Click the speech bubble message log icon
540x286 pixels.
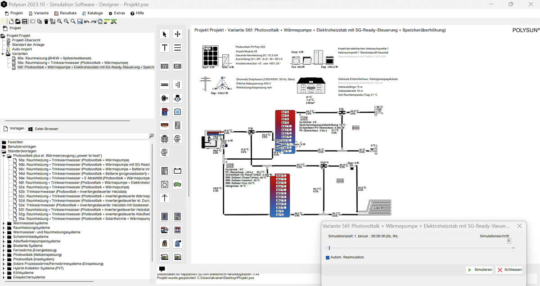(162, 269)
